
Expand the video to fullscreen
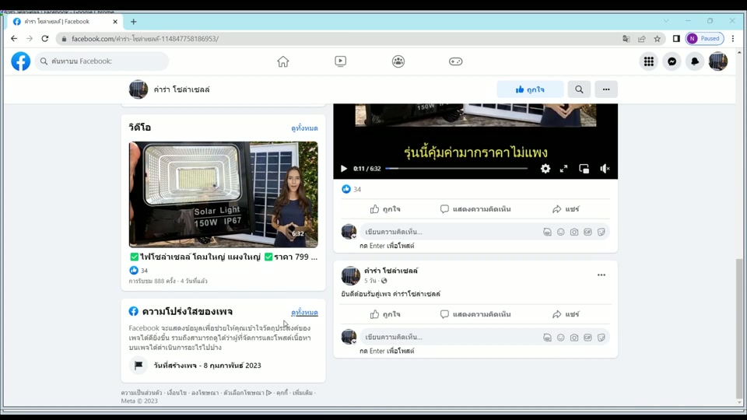(563, 169)
